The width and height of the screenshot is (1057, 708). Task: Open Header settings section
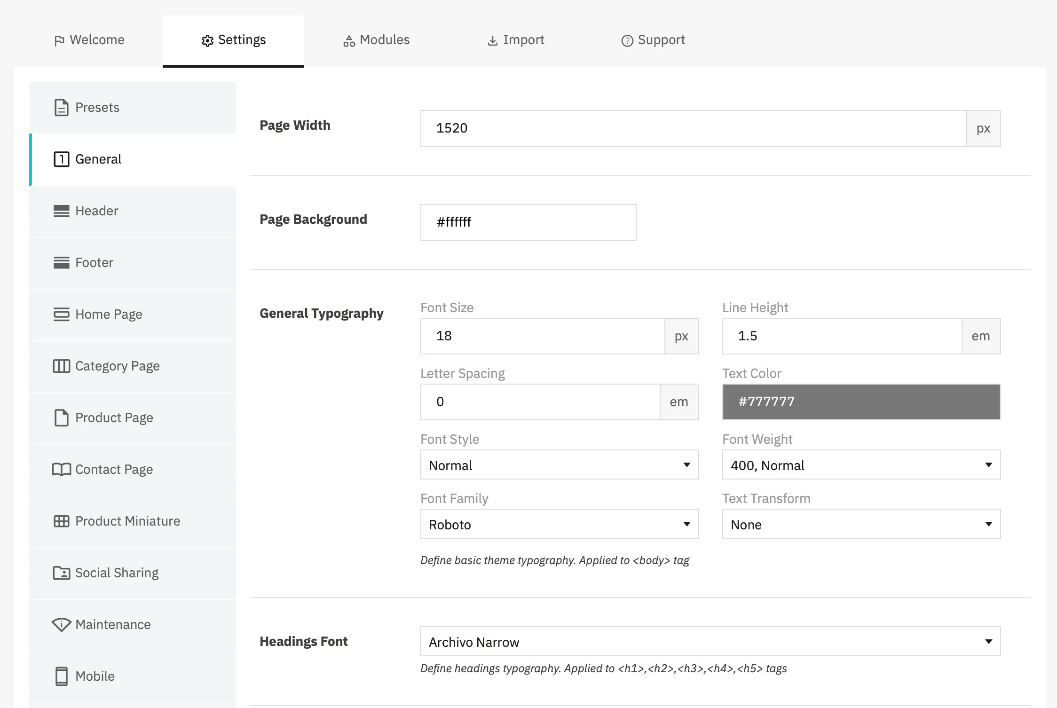tap(133, 211)
